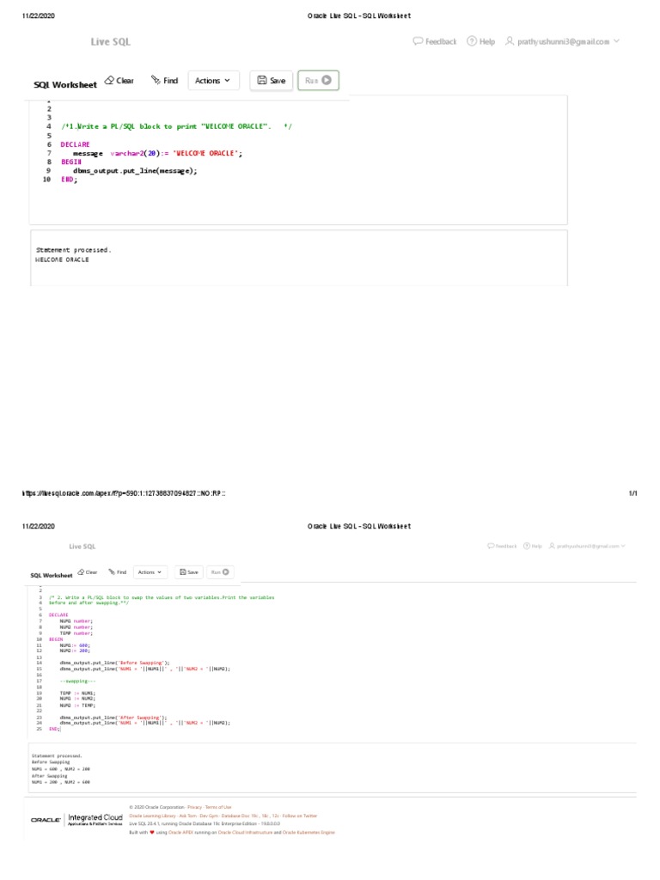The height and width of the screenshot is (880, 660).
Task: Run the swap-variables worksheet
Action: coord(220,571)
